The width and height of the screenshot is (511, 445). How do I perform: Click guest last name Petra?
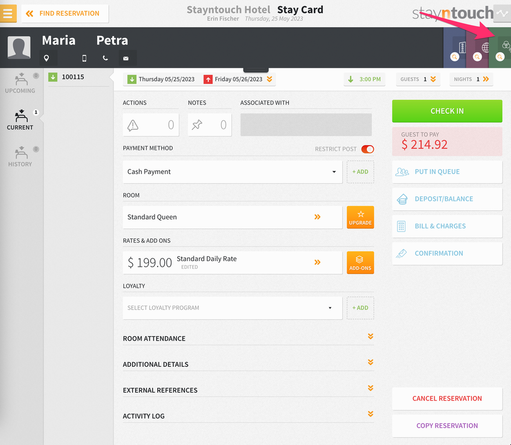coord(112,41)
